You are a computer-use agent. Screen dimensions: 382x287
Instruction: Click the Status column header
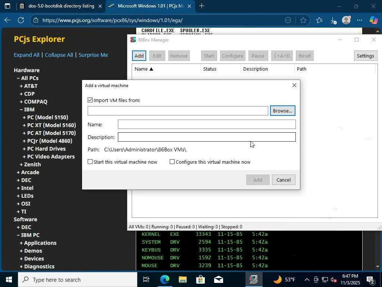point(221,69)
